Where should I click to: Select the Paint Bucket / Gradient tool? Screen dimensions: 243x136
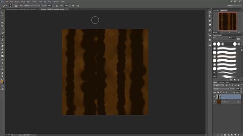tap(2, 49)
